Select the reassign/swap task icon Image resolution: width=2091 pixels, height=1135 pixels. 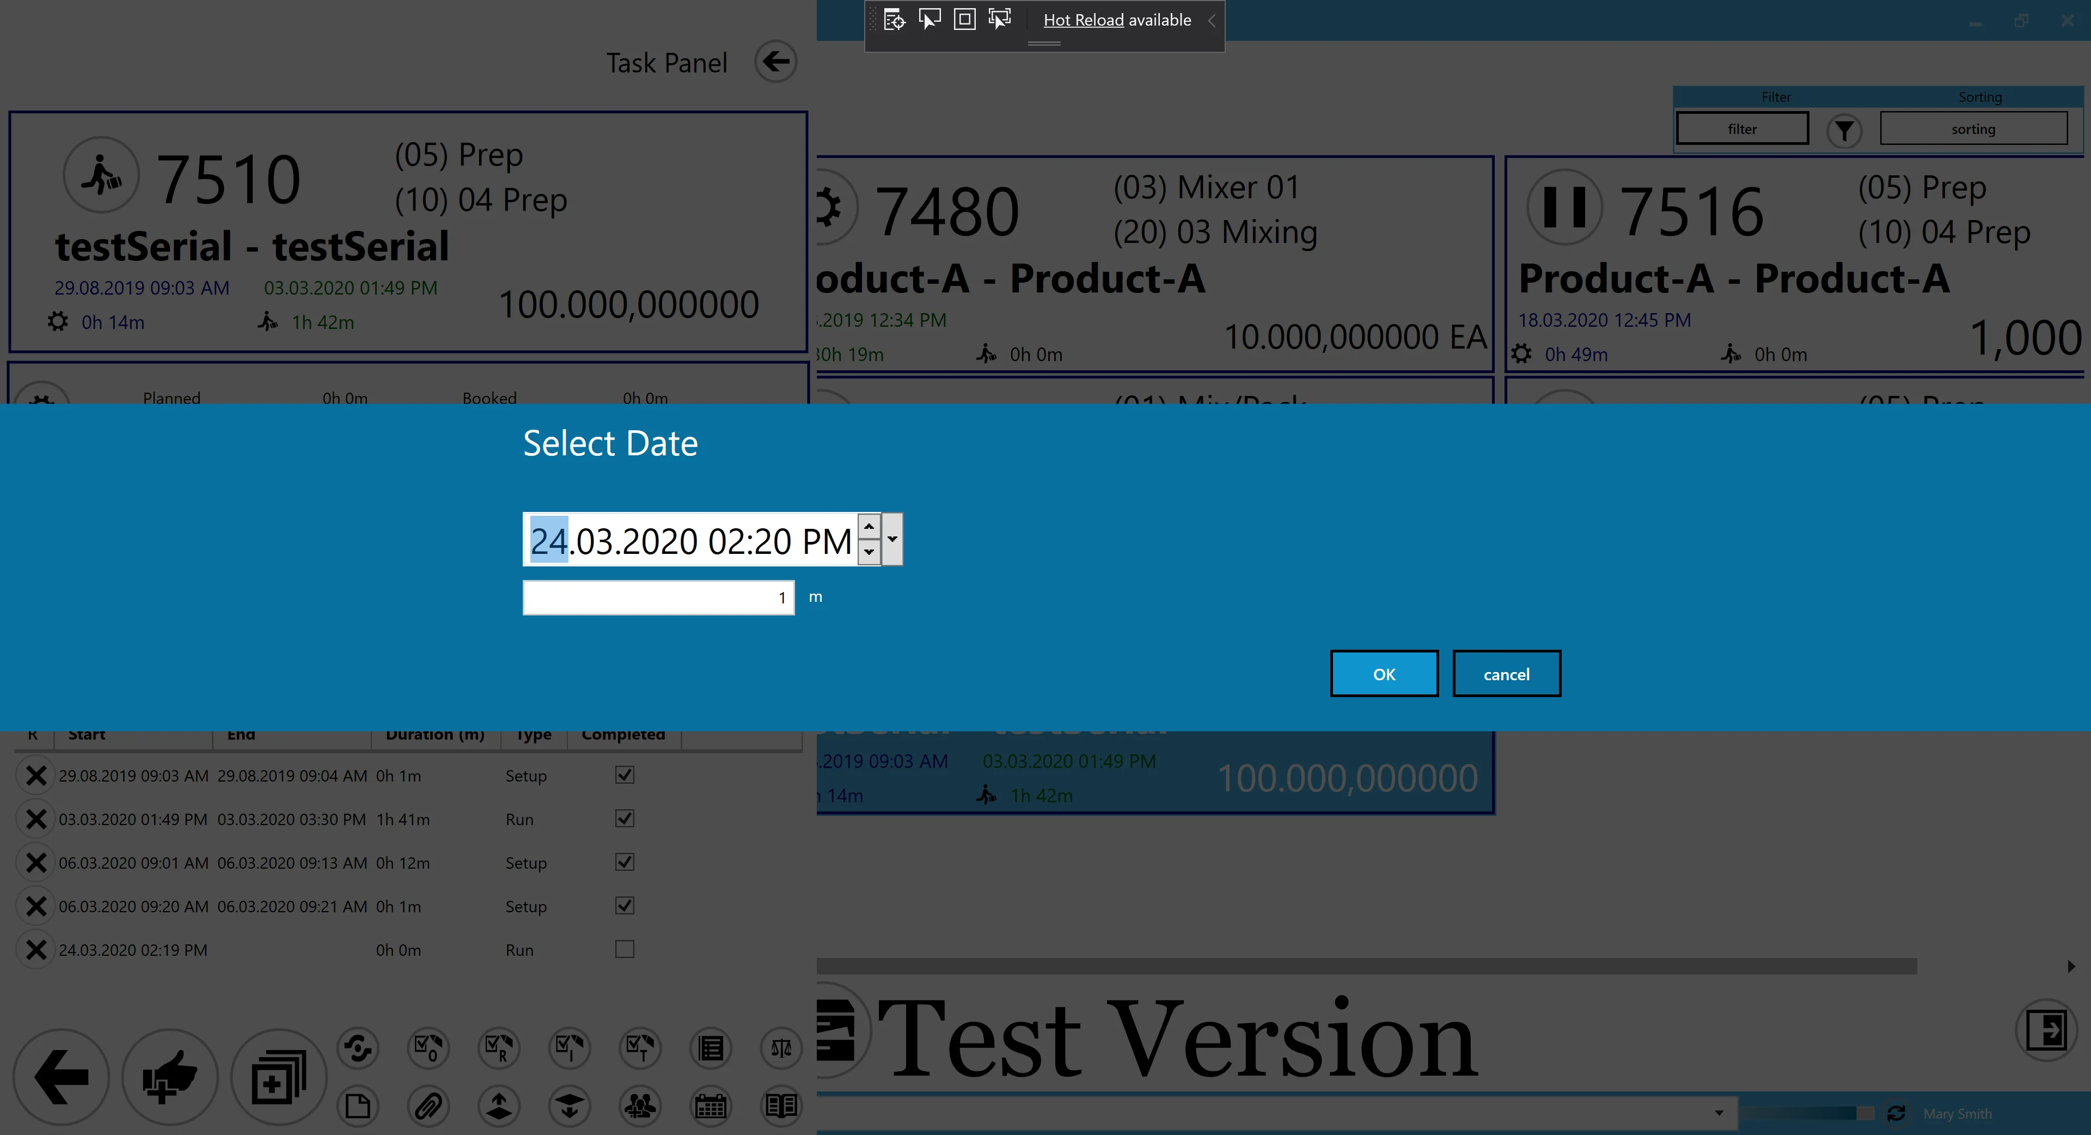coord(358,1047)
